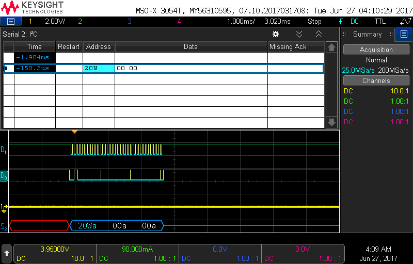The width and height of the screenshot is (413, 264).
Task: Change the 3.020ms delay value
Action: click(277, 21)
